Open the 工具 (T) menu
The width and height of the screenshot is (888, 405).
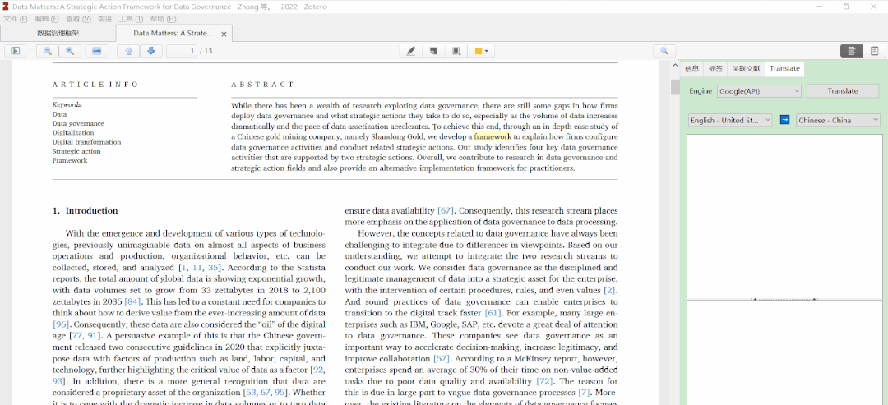[x=131, y=19]
